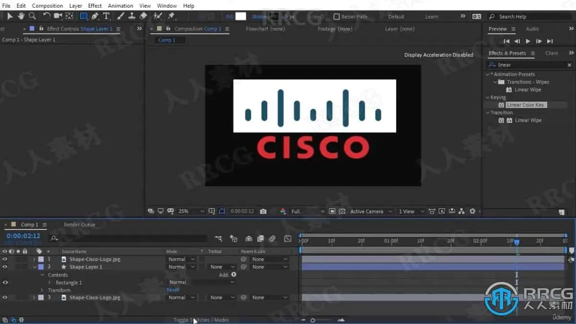576x324 pixels.
Task: Select the Clone Stamp tool
Action: pyautogui.click(x=132, y=16)
